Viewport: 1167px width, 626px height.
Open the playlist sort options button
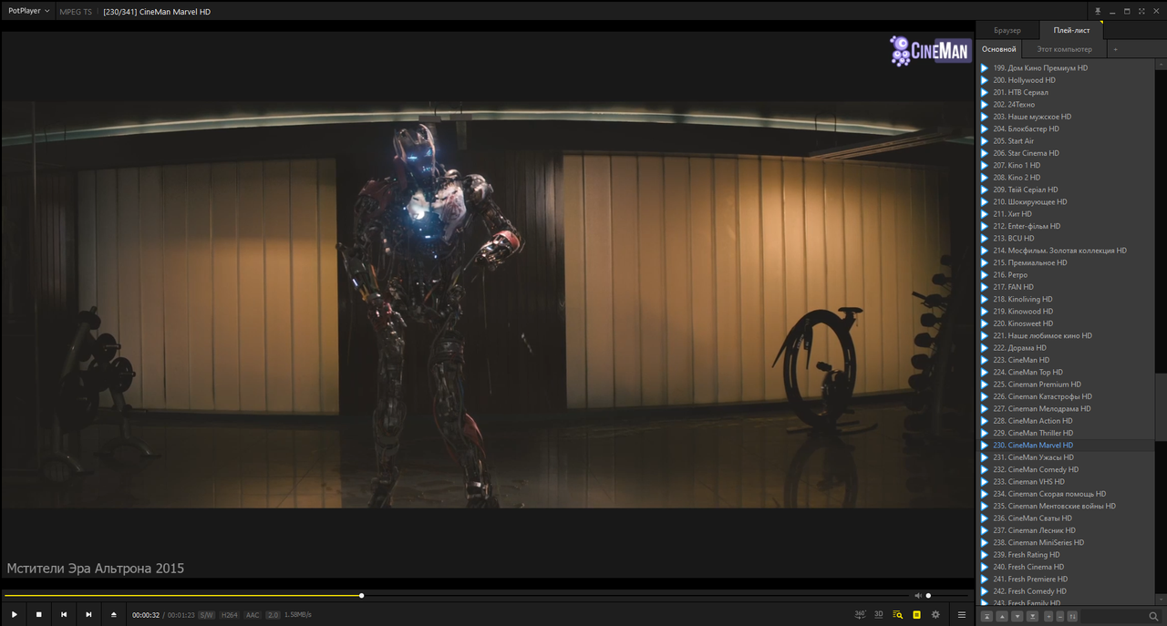(x=1072, y=617)
